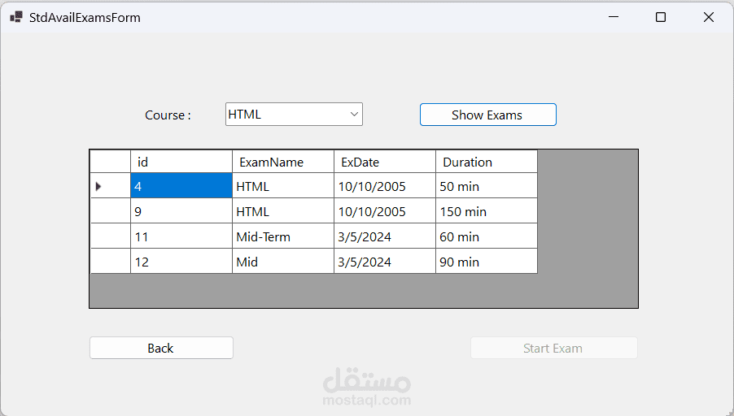Click the Mid-Term exam name cell
The height and width of the screenshot is (416, 734).
283,236
